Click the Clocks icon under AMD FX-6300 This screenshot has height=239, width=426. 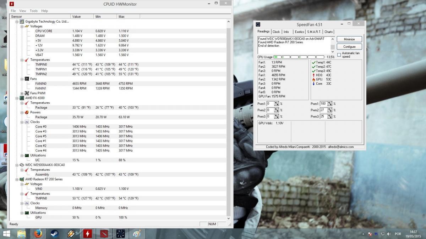(27, 122)
